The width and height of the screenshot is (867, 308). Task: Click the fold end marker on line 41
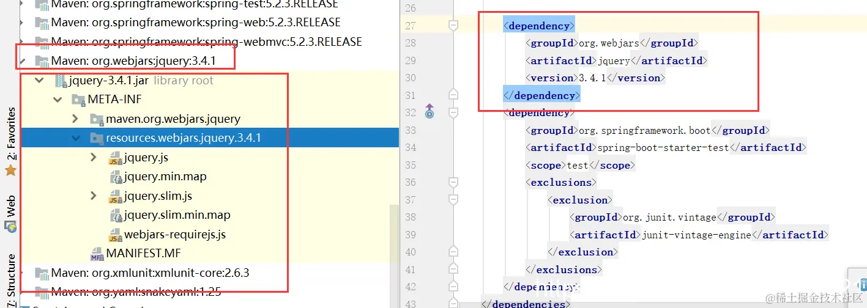[453, 269]
